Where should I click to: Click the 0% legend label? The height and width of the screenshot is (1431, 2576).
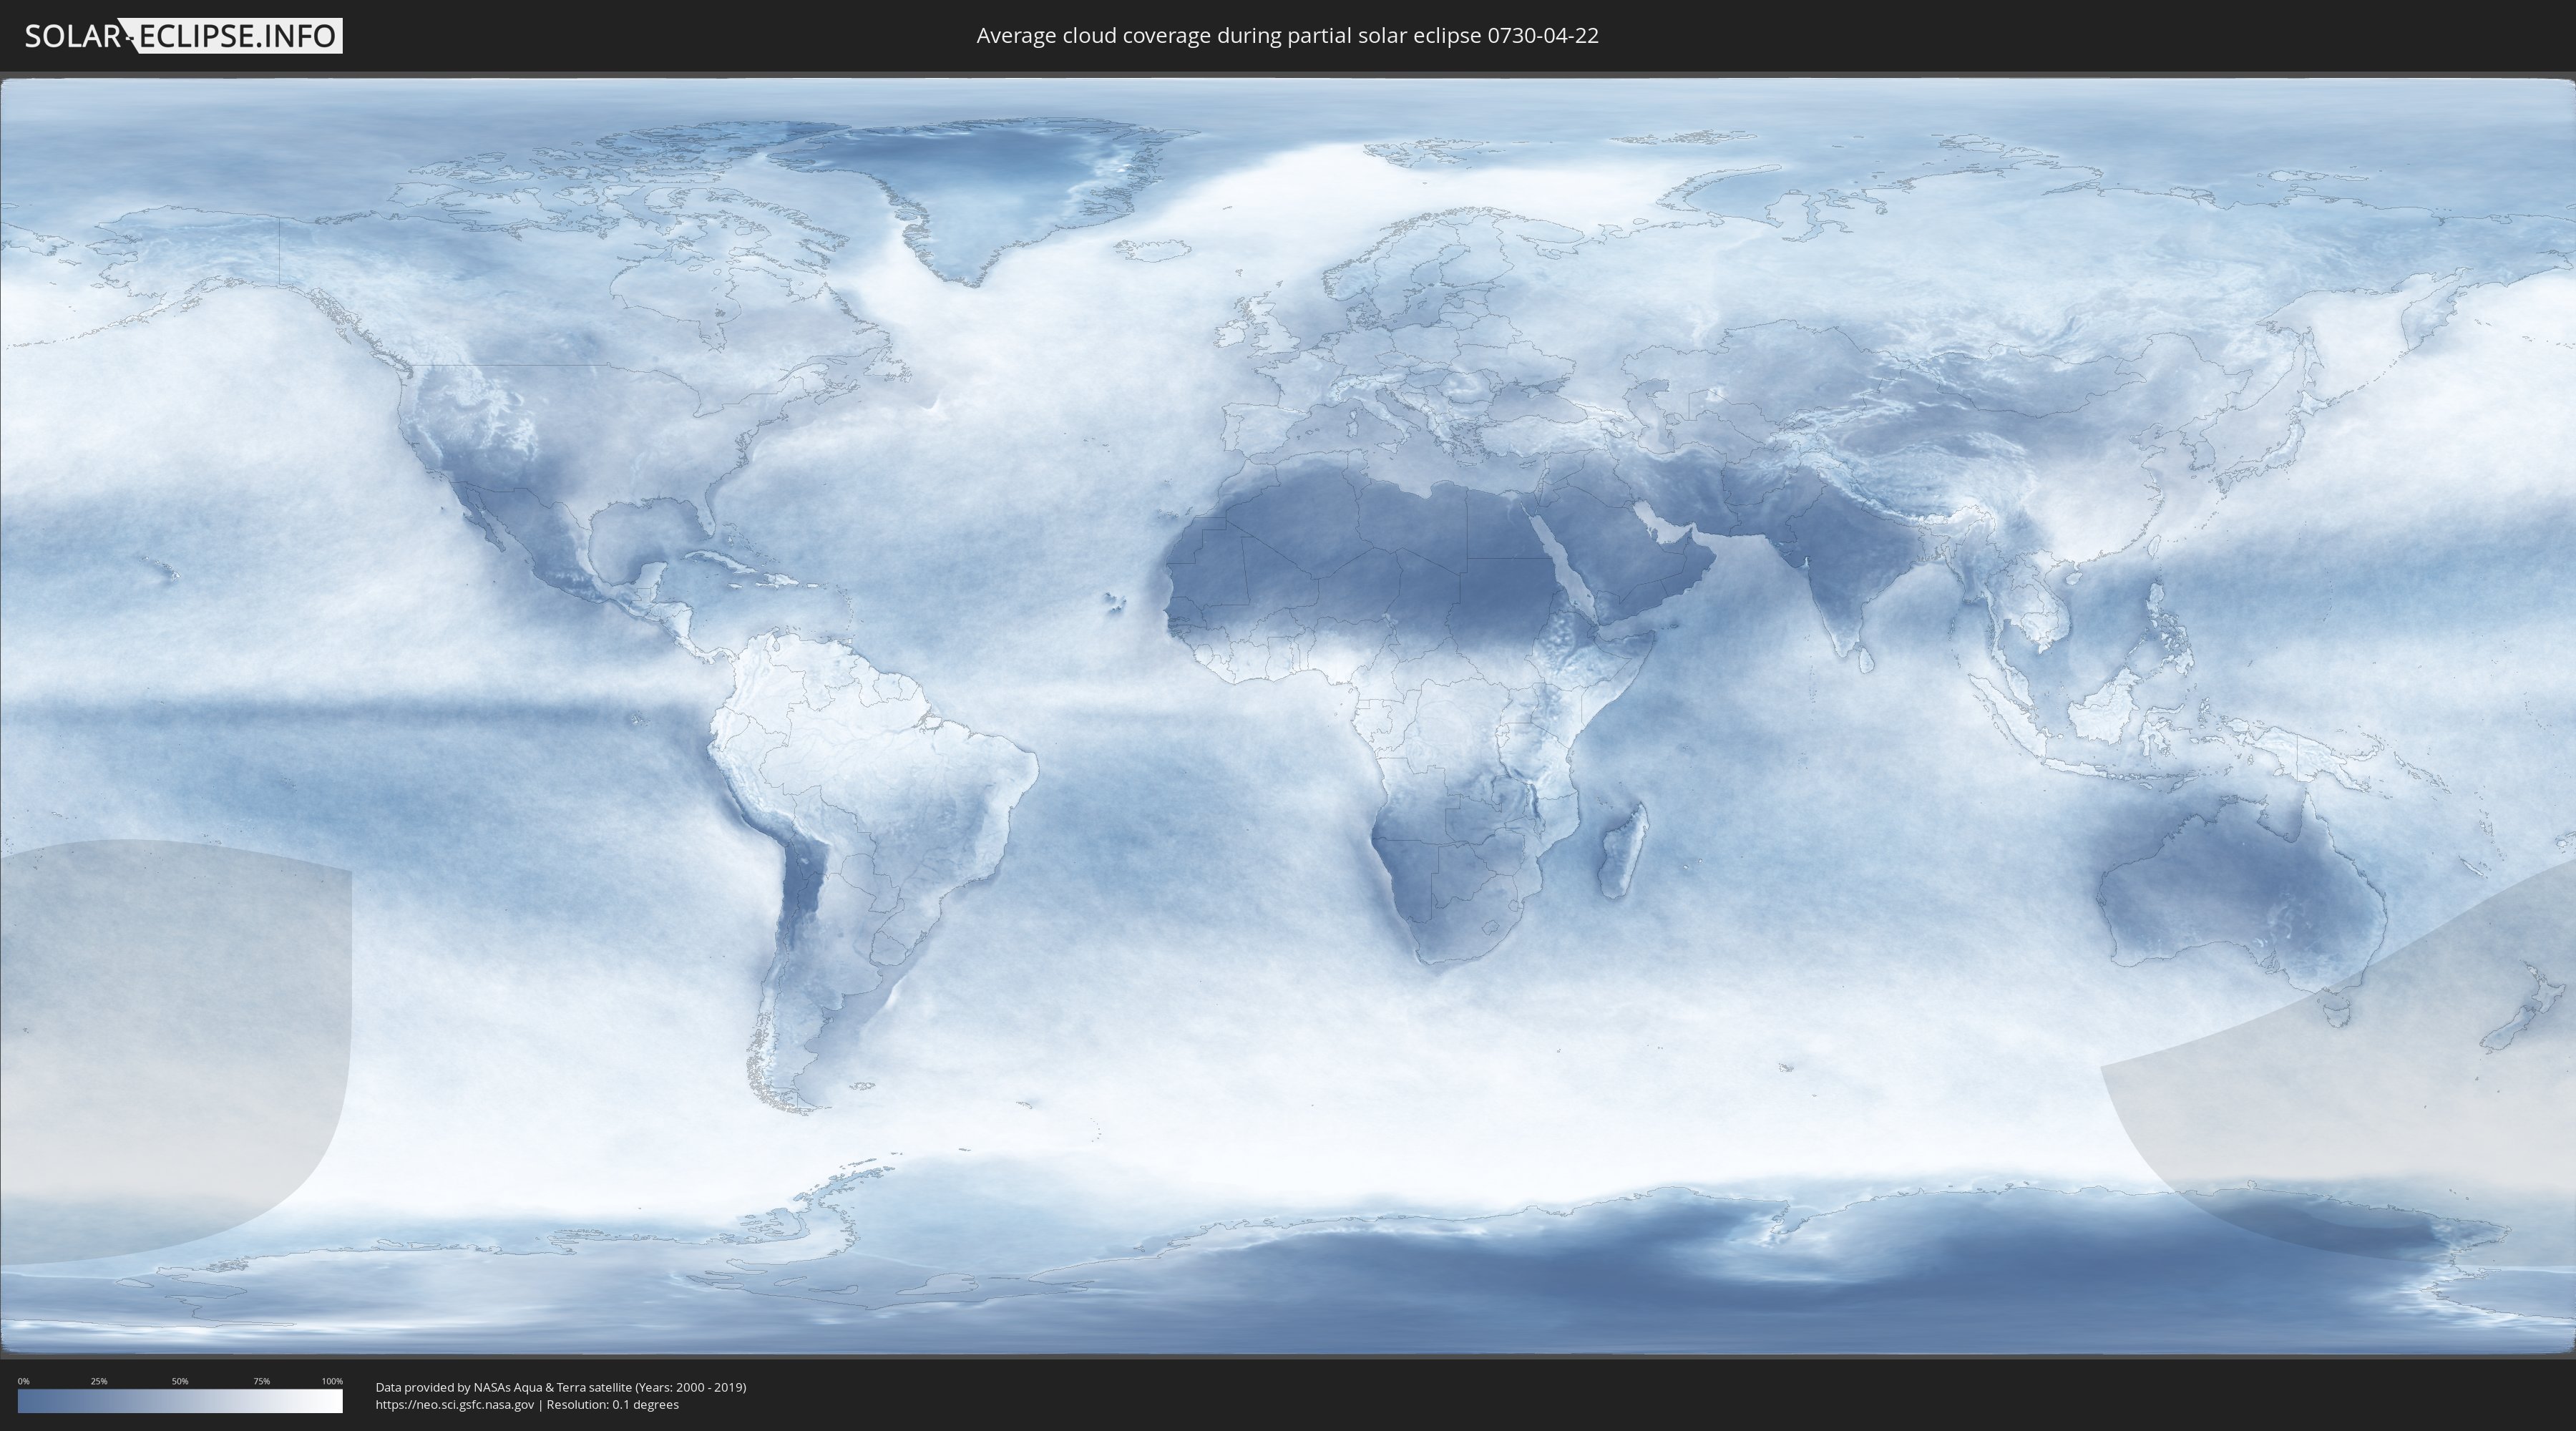23,1381
